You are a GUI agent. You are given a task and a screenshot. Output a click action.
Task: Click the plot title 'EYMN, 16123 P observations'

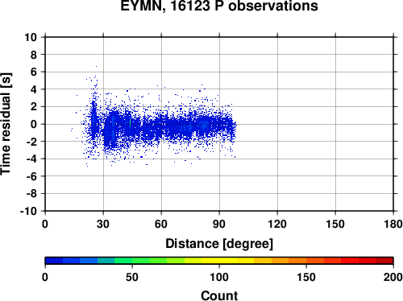(219, 6)
